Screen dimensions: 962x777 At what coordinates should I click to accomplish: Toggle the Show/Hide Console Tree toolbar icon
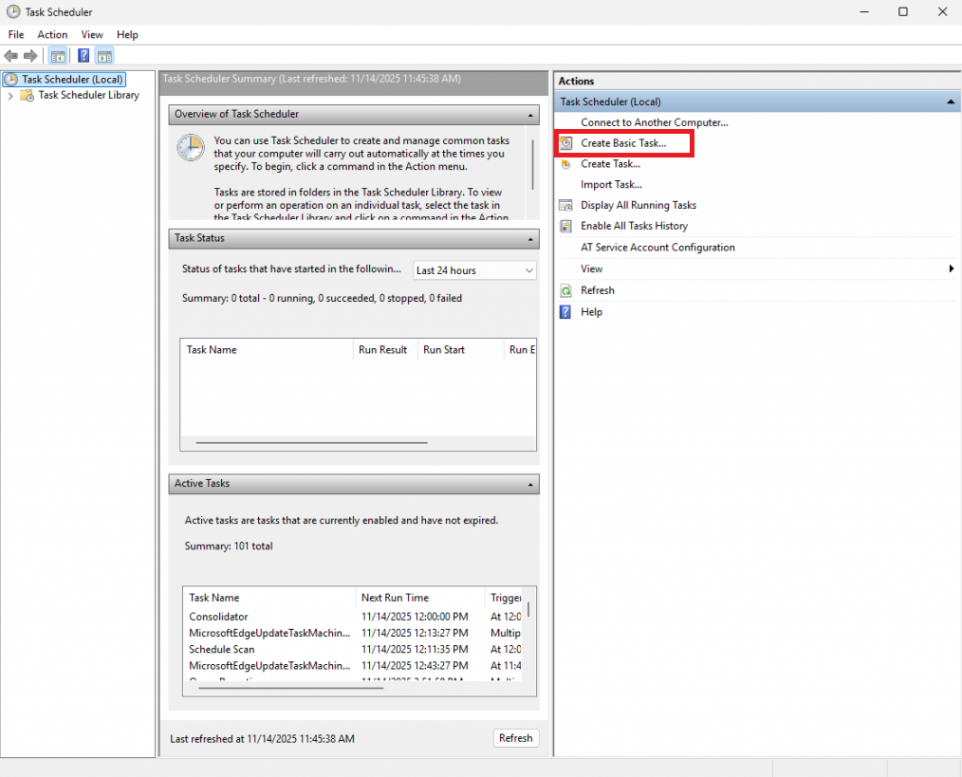[58, 55]
